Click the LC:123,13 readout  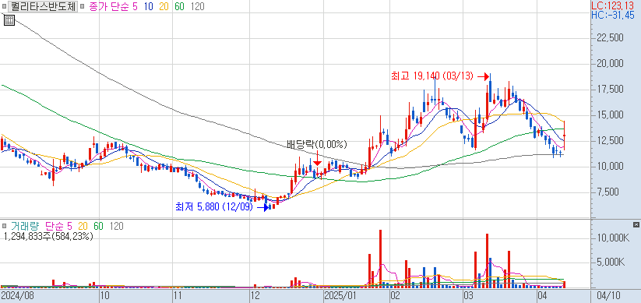pyautogui.click(x=613, y=5)
